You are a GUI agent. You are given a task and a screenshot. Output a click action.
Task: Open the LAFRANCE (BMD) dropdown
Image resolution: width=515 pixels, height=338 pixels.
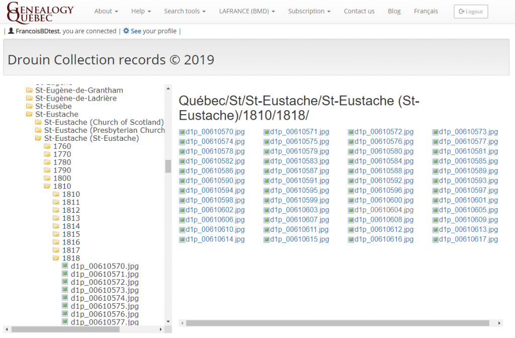pyautogui.click(x=247, y=11)
